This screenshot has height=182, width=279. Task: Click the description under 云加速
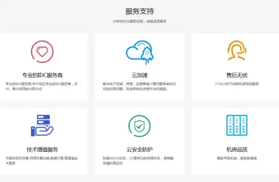(x=139, y=87)
